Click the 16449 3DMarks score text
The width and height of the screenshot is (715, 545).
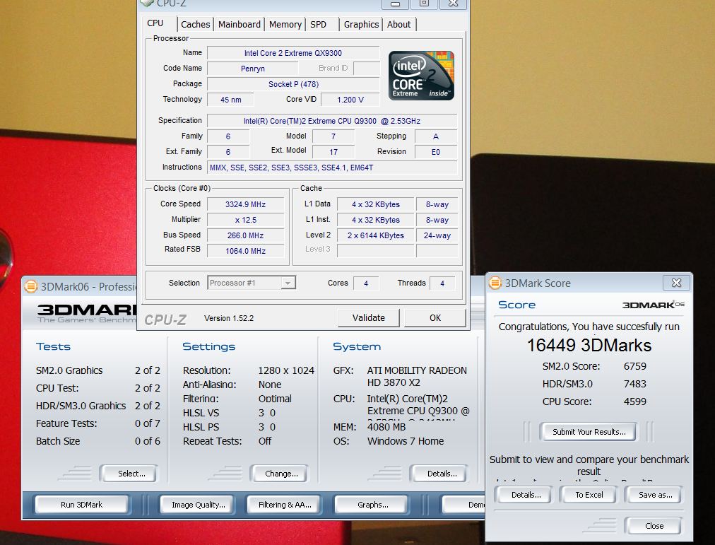click(x=589, y=345)
